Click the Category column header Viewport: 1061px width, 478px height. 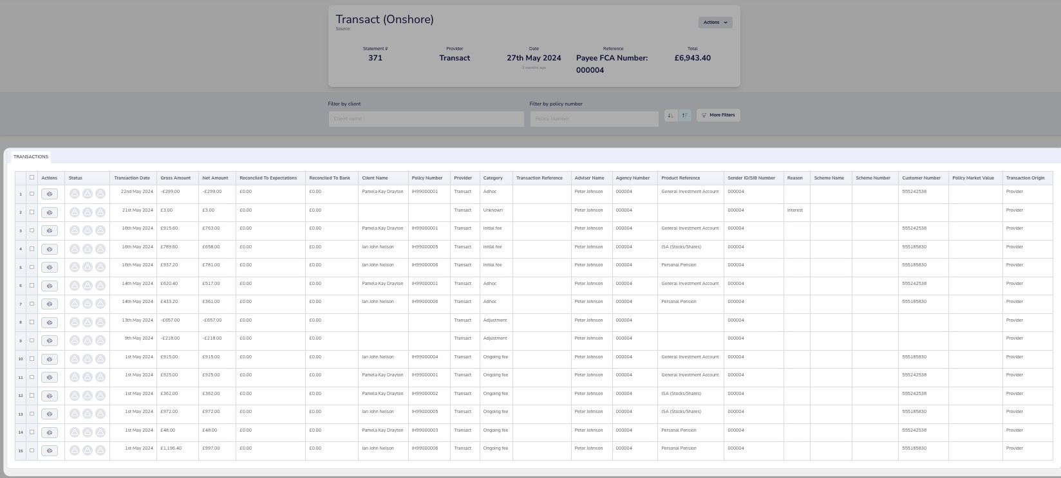coord(493,178)
